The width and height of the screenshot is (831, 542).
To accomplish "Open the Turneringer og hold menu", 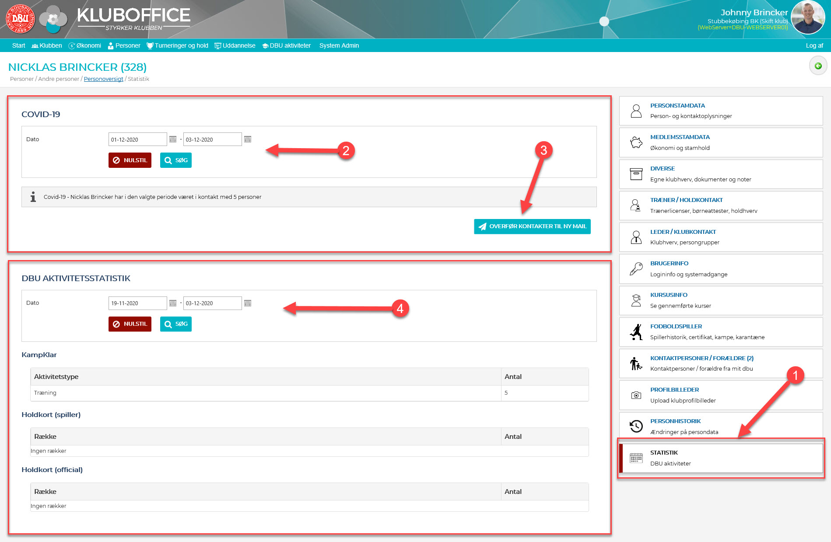I will 178,45.
